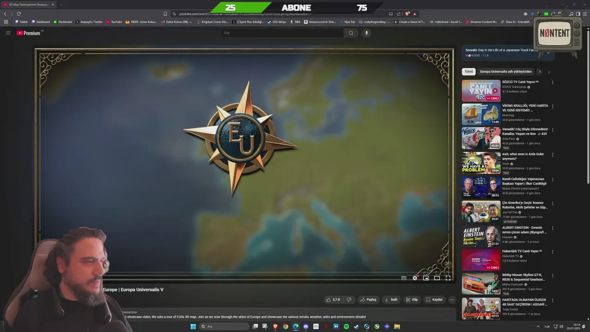Open File Explorer from the taskbar
This screenshot has height=332, width=590.
pyautogui.click(x=397, y=326)
